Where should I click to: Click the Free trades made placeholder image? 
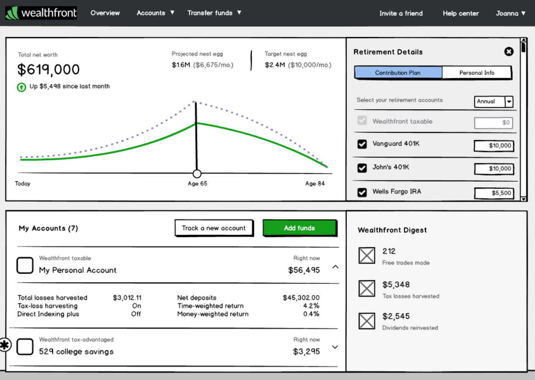[367, 255]
